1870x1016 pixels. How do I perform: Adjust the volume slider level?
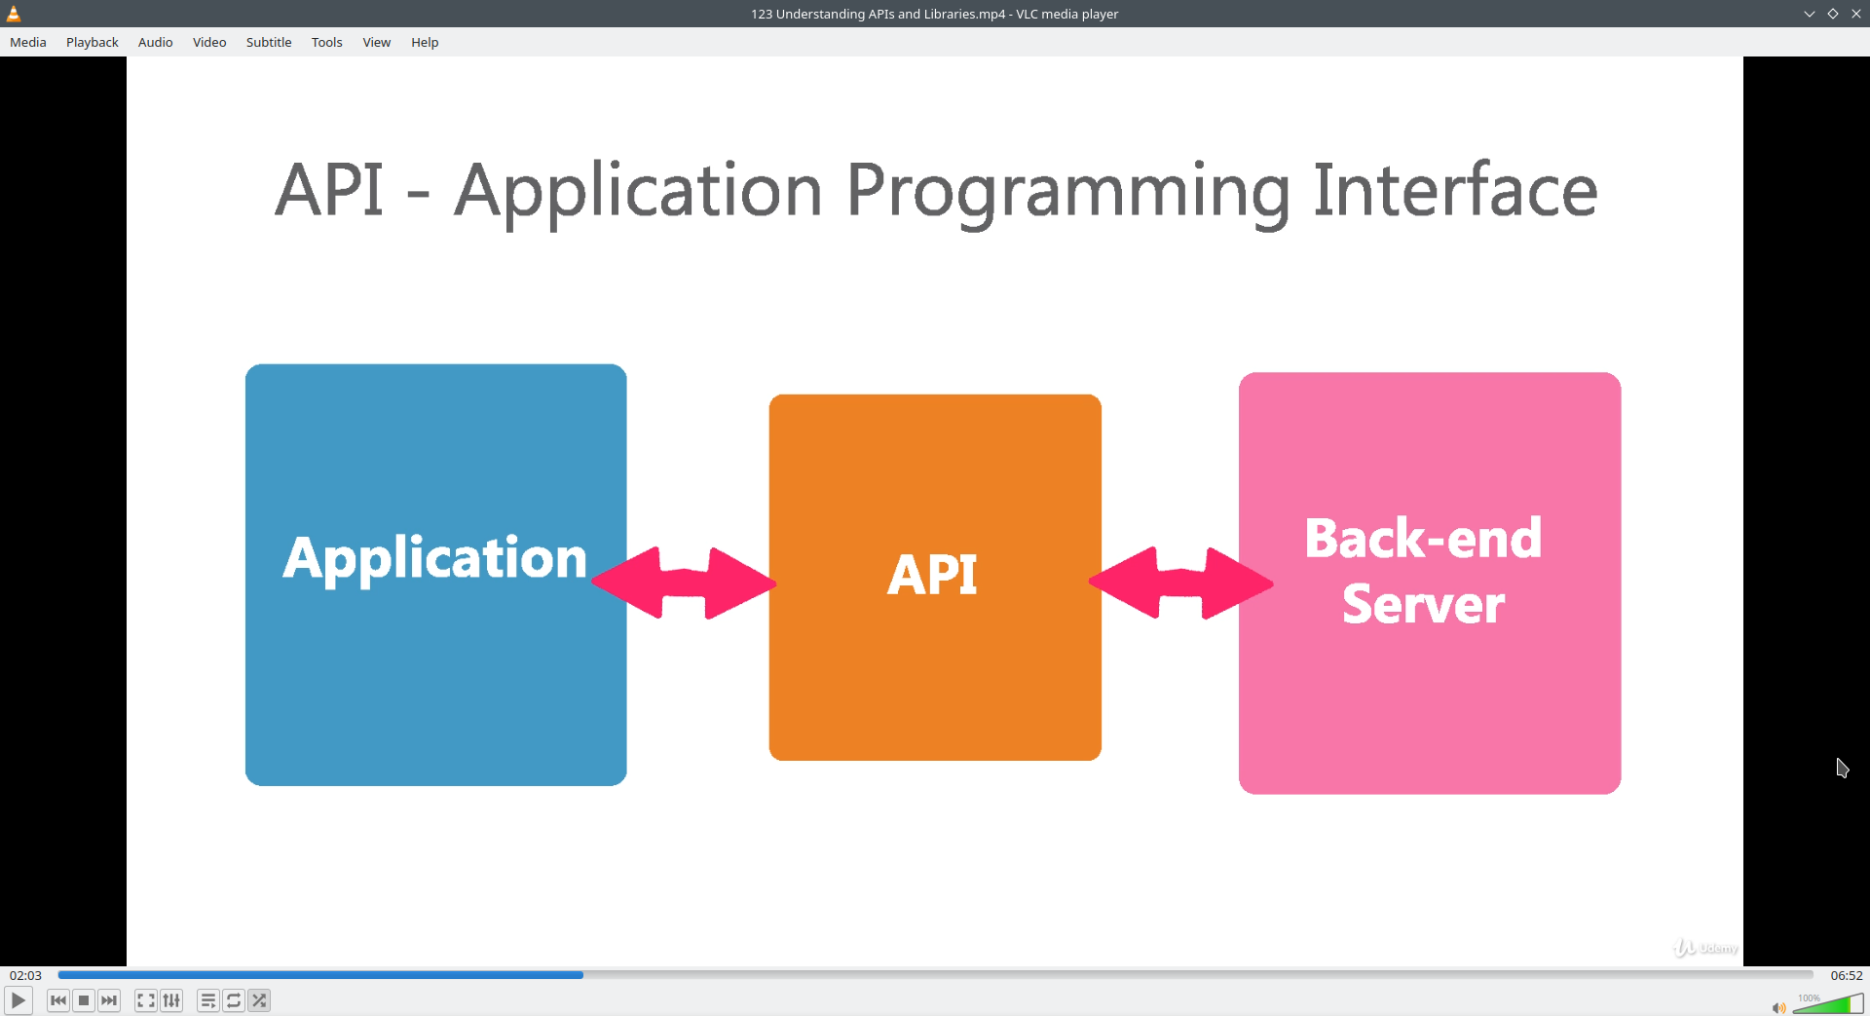click(x=1828, y=1004)
